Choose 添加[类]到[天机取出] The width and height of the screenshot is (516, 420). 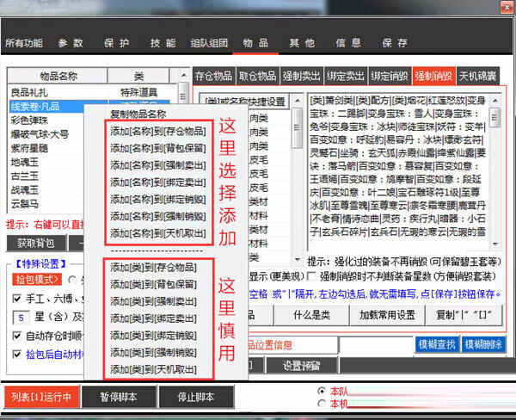point(153,369)
